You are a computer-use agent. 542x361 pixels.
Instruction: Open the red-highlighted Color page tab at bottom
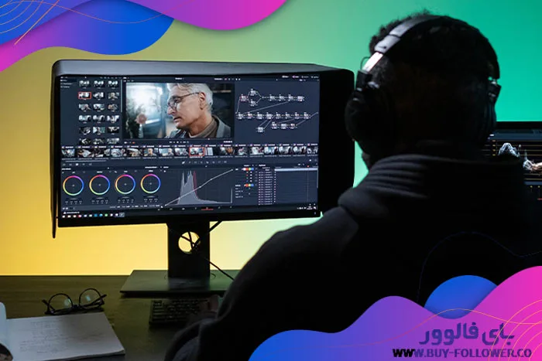click(207, 209)
